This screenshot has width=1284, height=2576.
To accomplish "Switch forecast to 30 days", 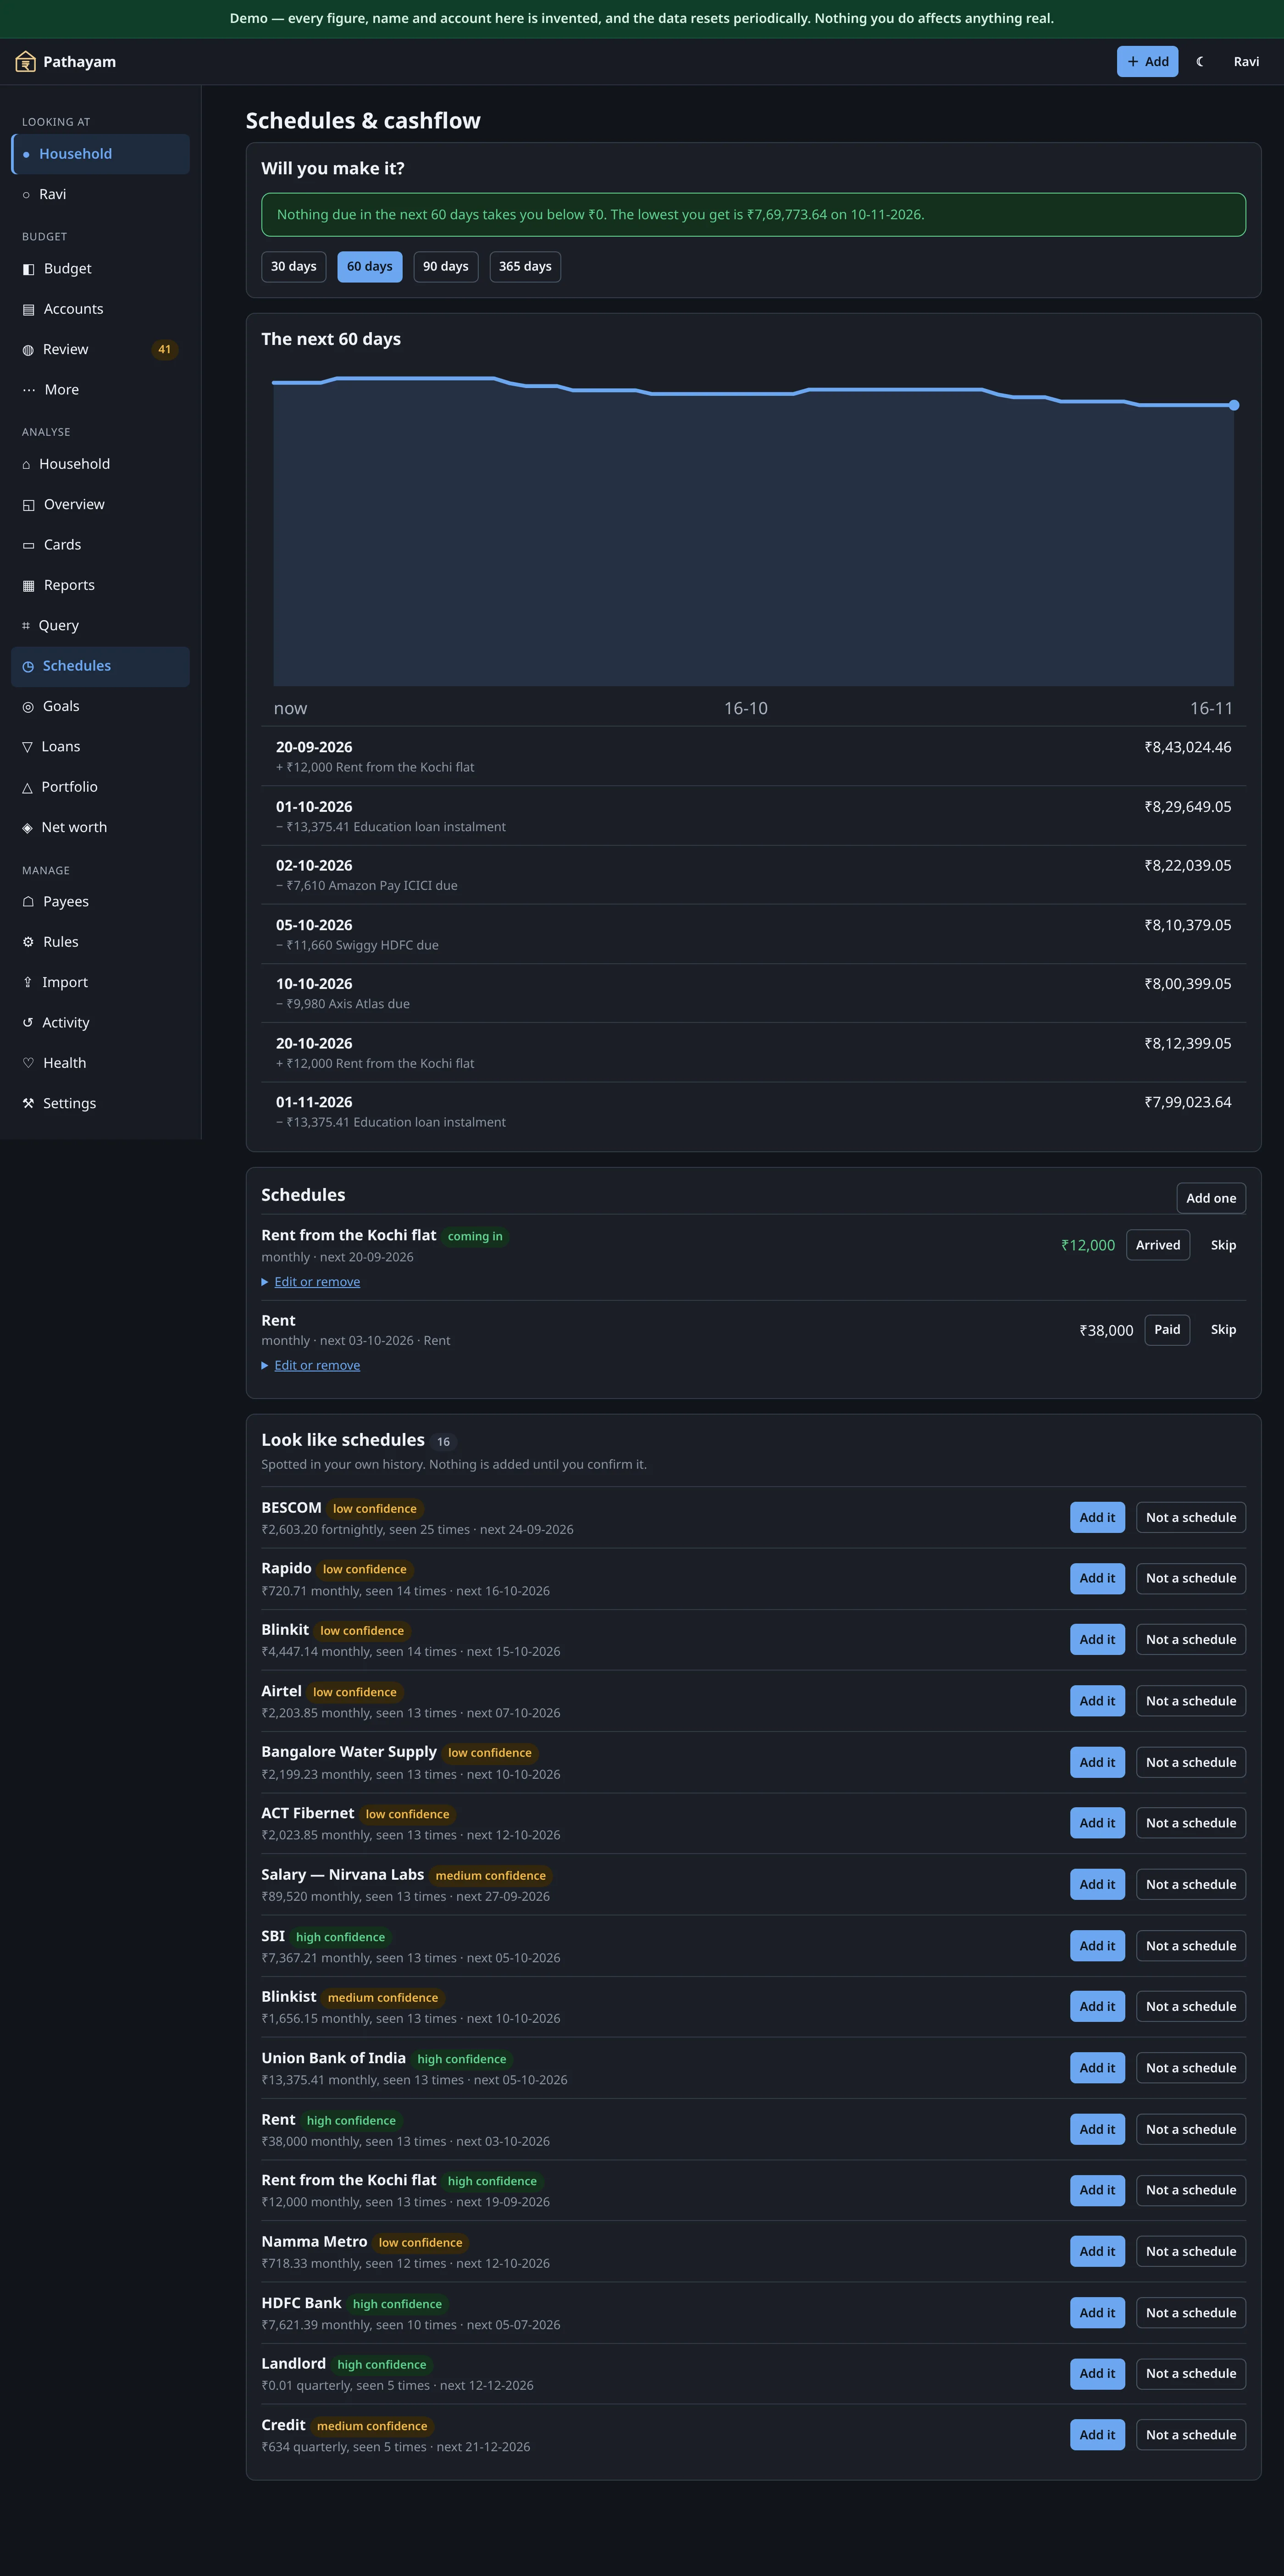I will (x=294, y=267).
